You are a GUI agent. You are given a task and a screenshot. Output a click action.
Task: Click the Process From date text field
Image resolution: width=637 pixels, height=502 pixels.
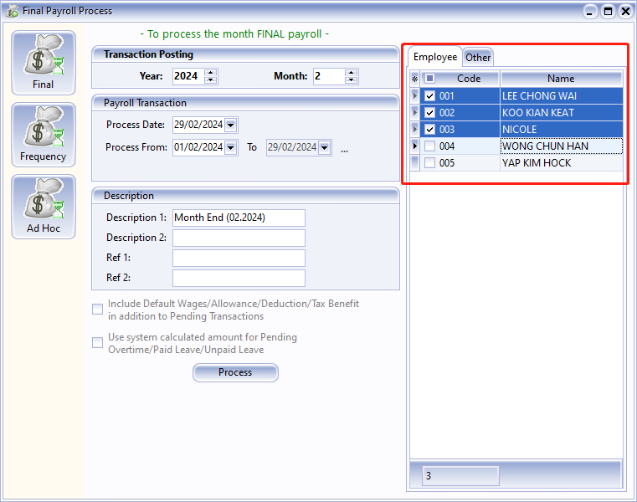coord(198,147)
